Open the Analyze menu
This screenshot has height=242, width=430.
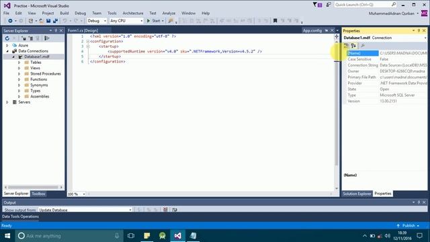pos(169,13)
